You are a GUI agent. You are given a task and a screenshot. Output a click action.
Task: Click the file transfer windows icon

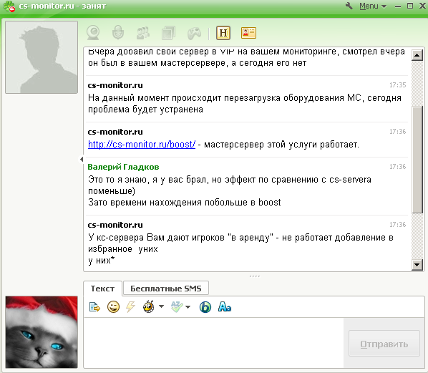168,33
